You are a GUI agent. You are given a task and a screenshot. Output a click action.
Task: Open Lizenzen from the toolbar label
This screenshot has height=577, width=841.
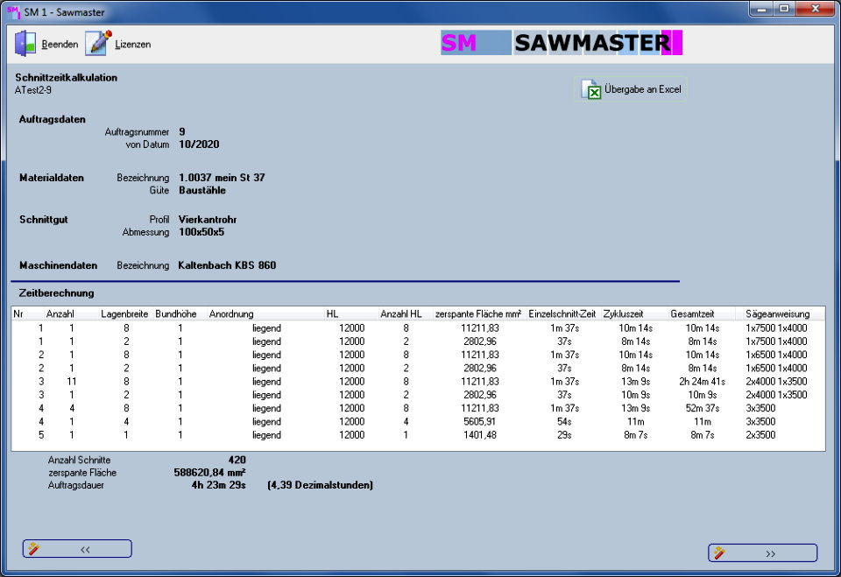coord(132,45)
